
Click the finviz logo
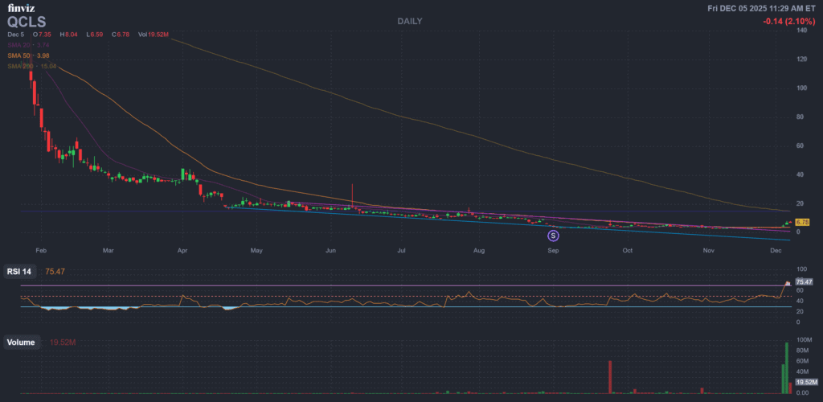(x=22, y=8)
